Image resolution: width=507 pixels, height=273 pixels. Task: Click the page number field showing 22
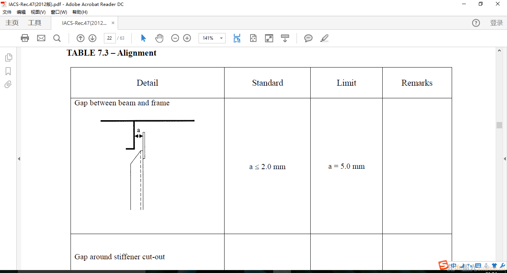coord(109,38)
